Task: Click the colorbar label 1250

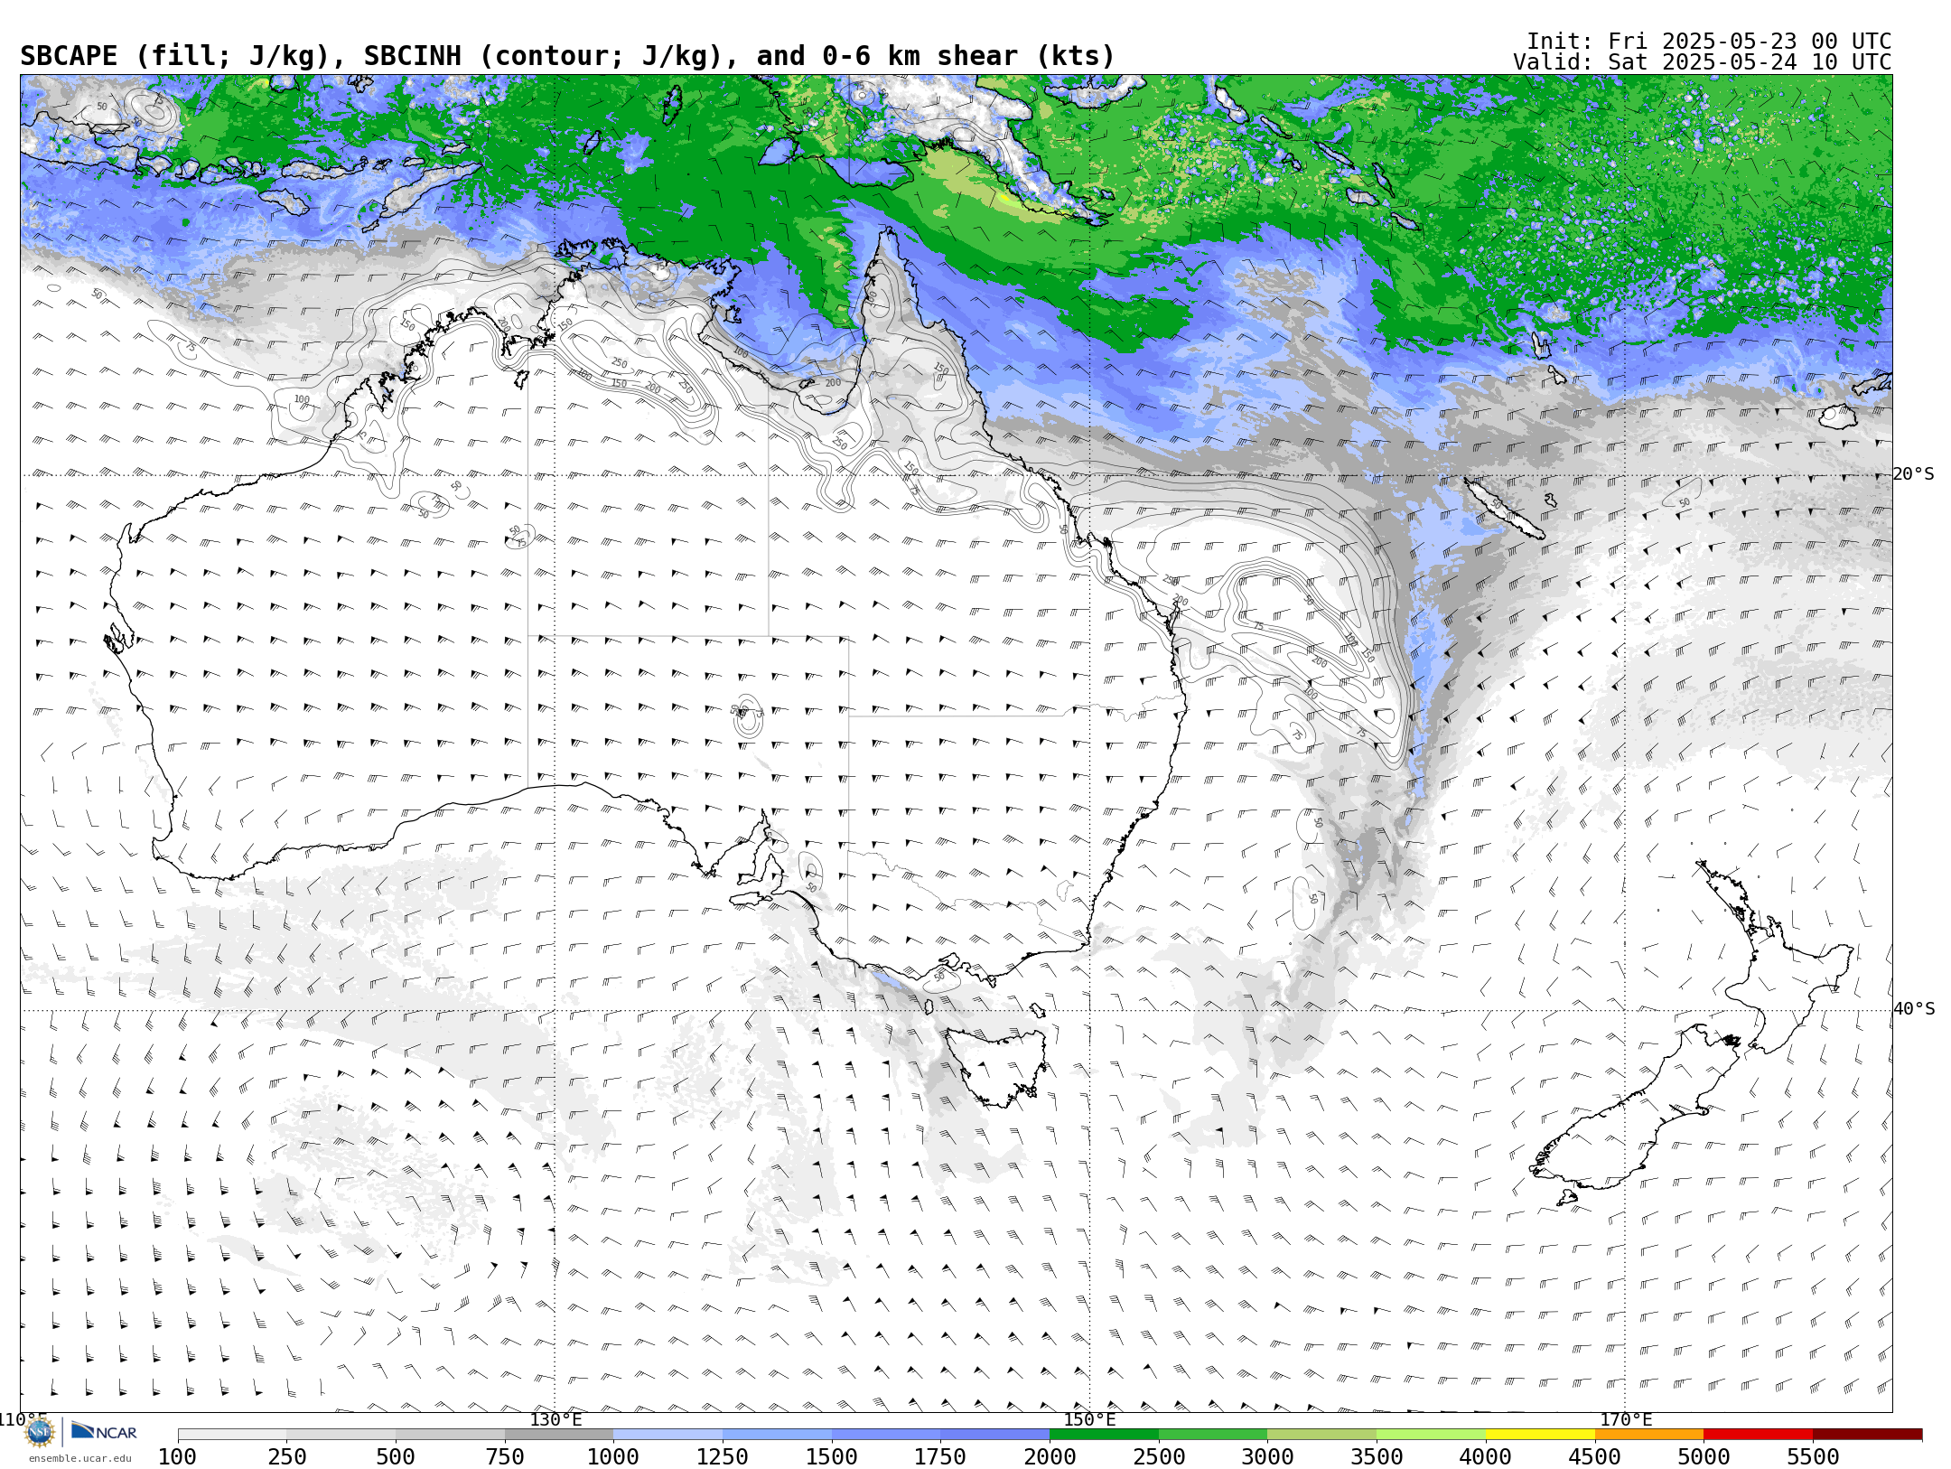Action: tap(723, 1457)
